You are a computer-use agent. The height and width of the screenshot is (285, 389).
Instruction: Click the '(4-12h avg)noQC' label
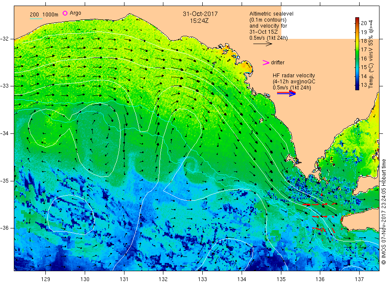pyautogui.click(x=294, y=82)
